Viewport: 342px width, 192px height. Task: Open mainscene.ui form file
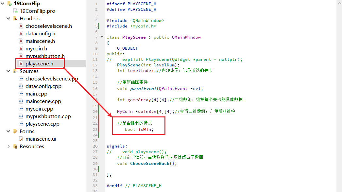[41, 139]
